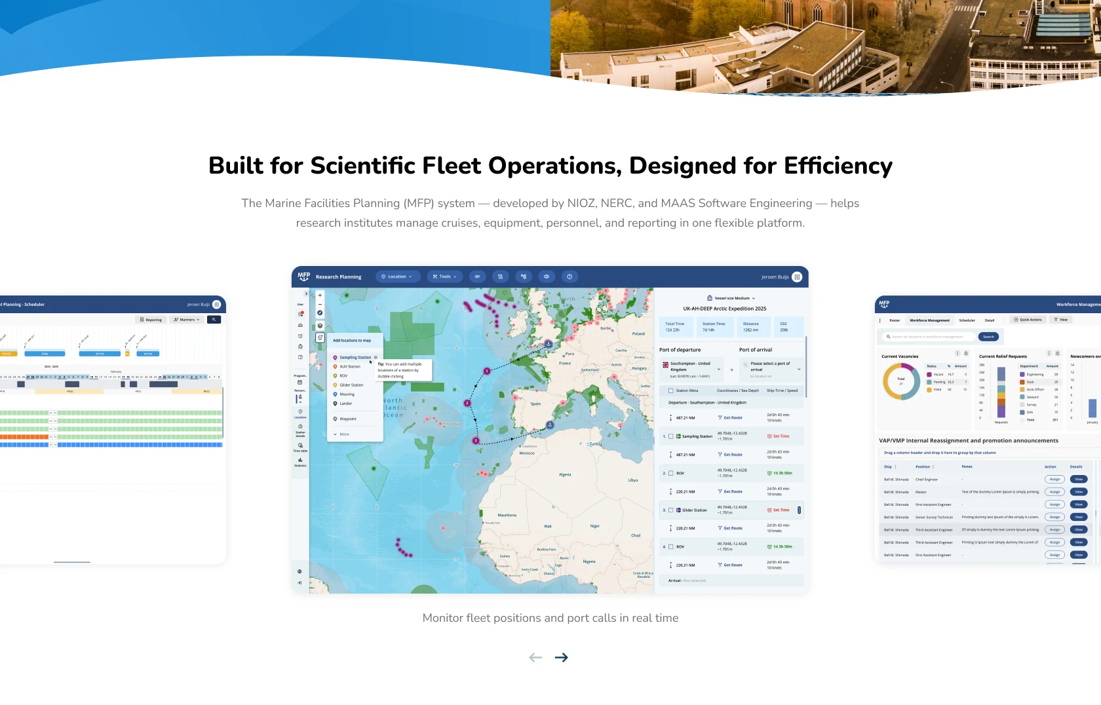Go to next carousel slide arrow
This screenshot has width=1101, height=705.
[561, 657]
